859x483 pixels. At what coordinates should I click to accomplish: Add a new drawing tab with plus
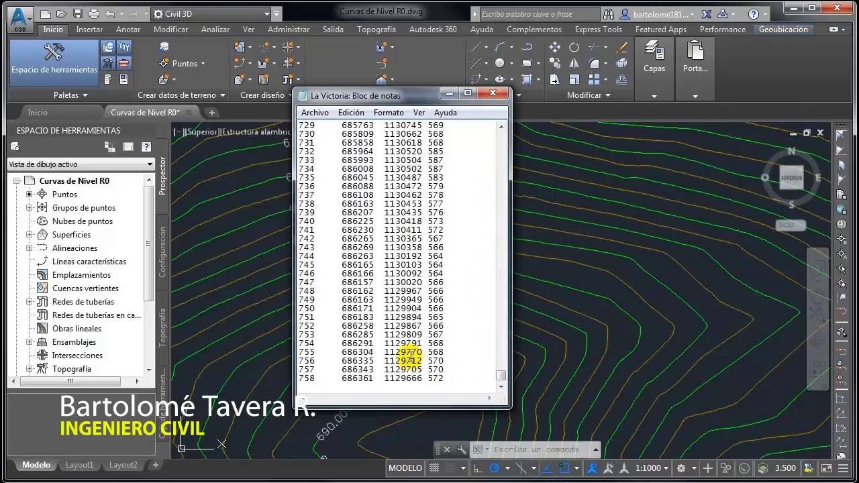pyautogui.click(x=211, y=113)
